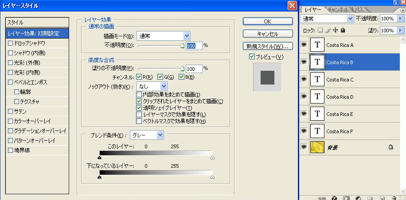Check 内部効果をまとめて描画 option
Screen dimensions: 406x200
point(139,95)
